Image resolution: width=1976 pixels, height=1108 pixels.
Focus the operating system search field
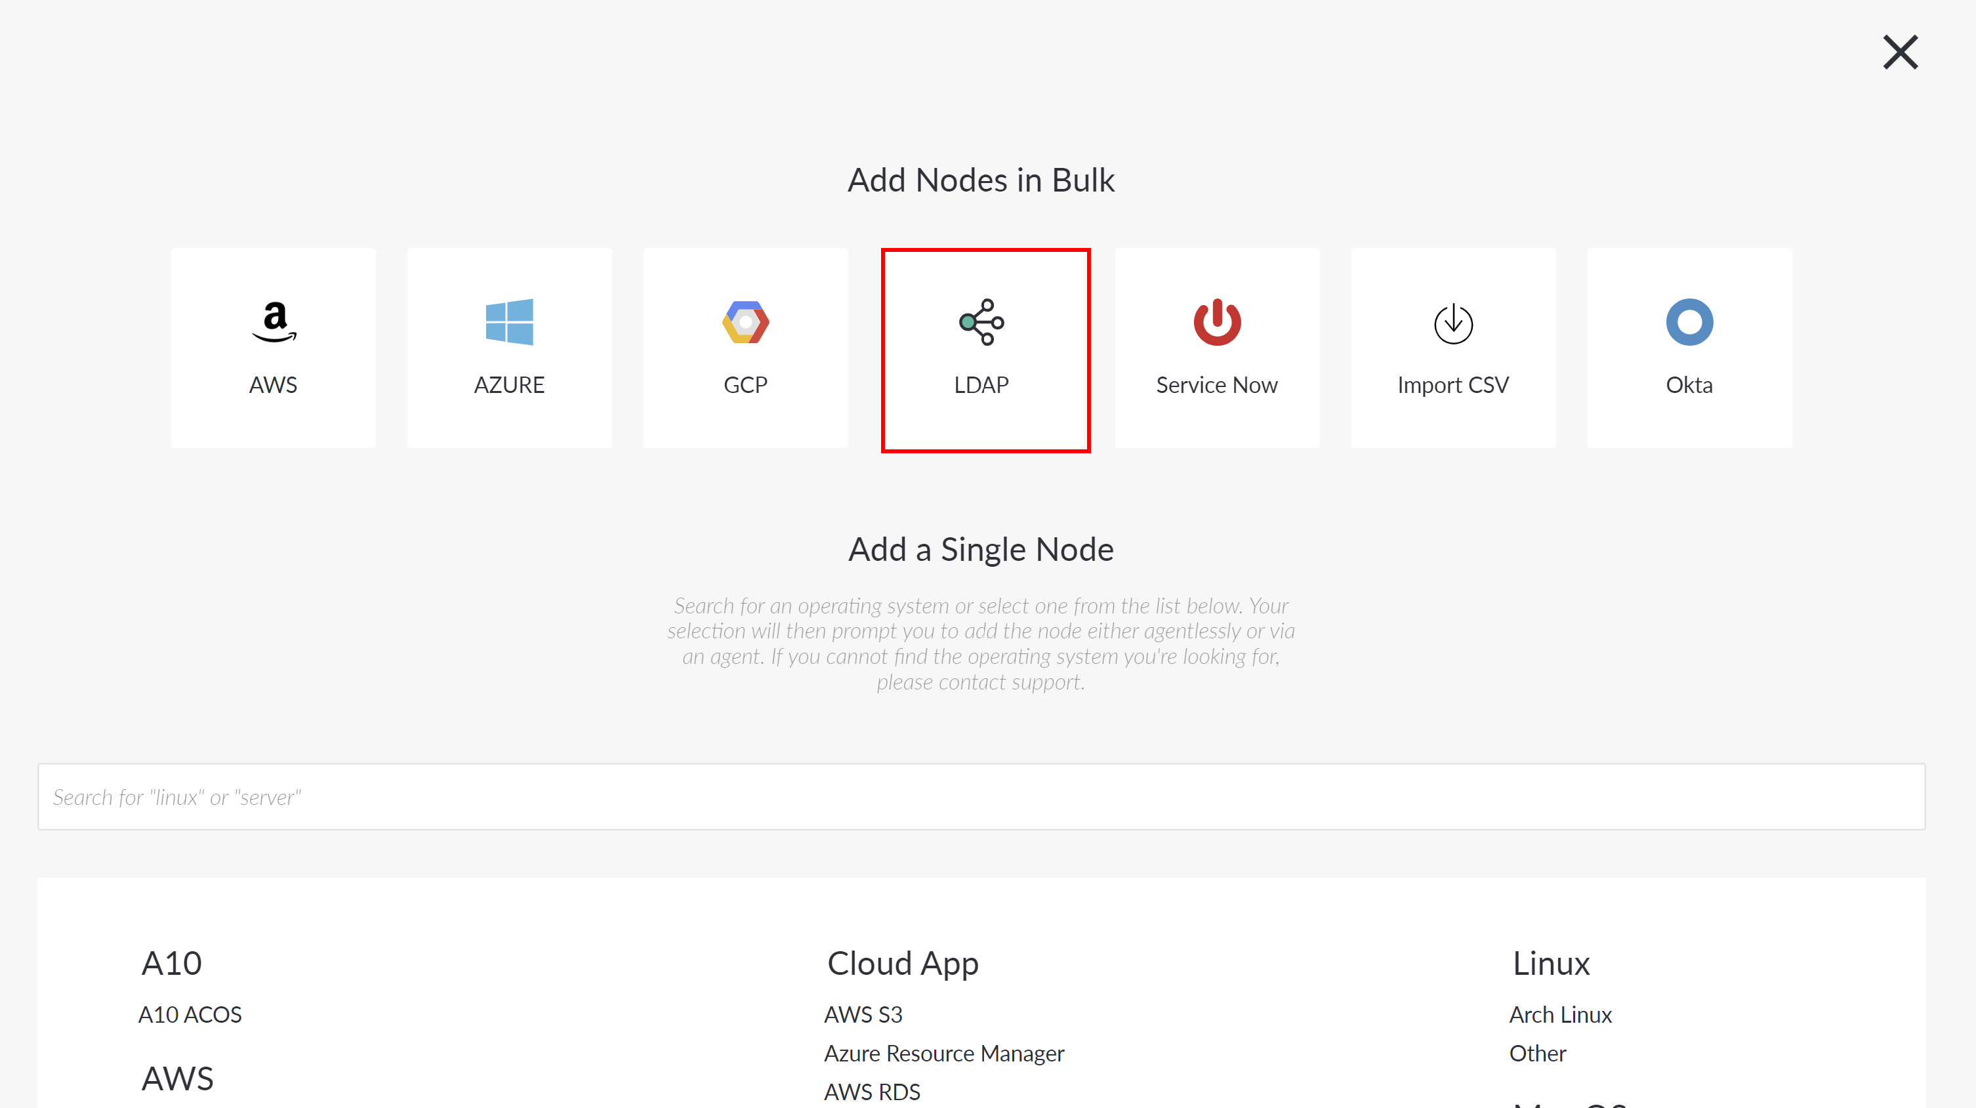981,796
